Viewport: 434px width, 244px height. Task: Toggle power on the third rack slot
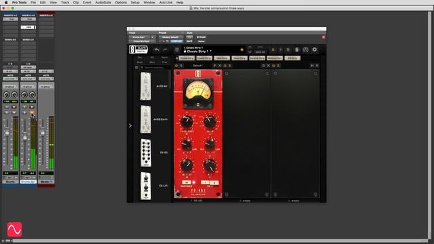(273, 66)
